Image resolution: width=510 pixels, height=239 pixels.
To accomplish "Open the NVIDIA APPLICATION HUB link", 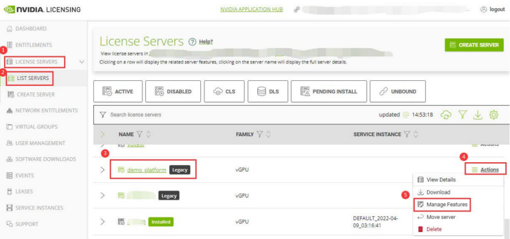I will coord(252,10).
